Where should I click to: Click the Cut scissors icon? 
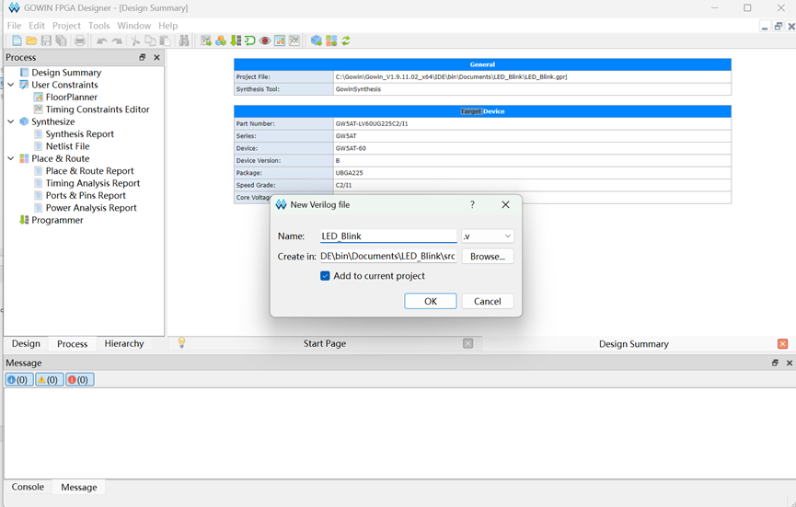click(x=135, y=40)
